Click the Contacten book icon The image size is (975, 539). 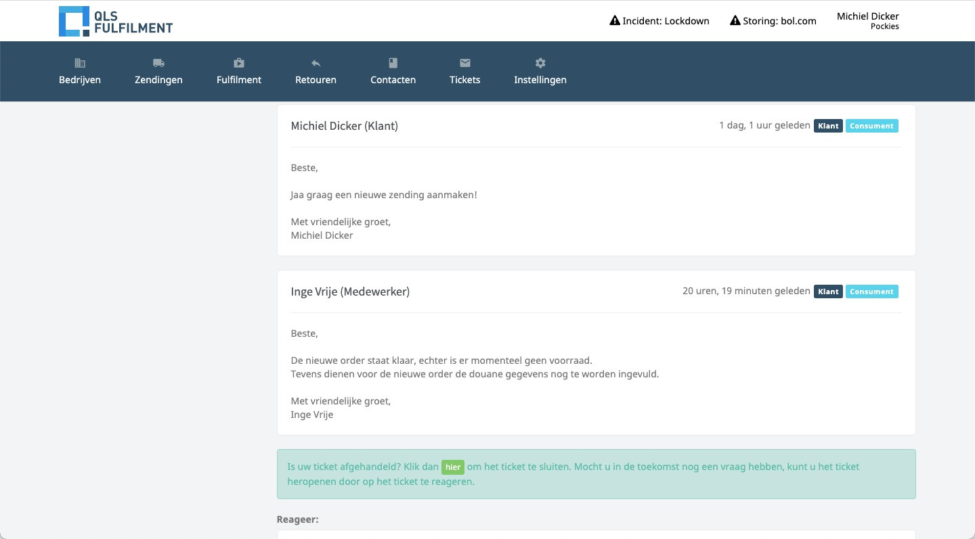point(393,63)
